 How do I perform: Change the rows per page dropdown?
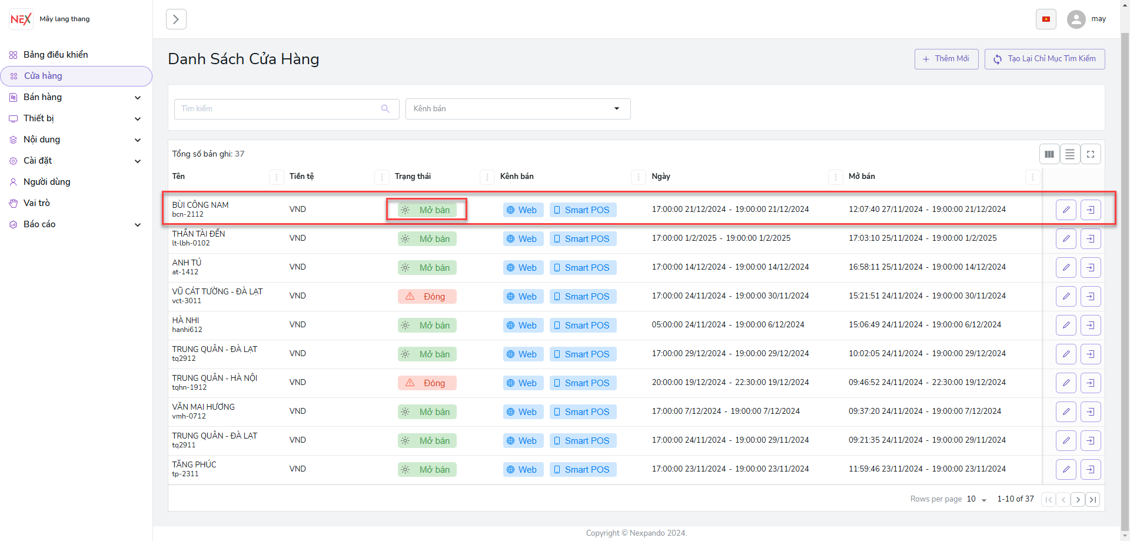tap(976, 499)
